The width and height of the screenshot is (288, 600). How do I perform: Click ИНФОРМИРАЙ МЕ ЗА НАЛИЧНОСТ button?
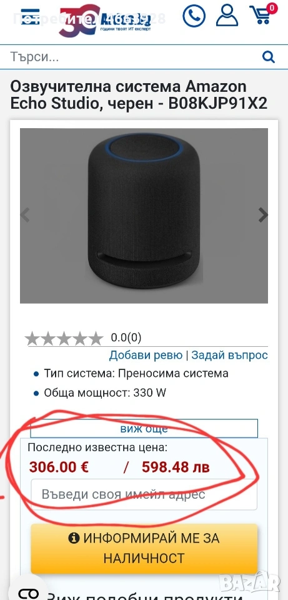[144, 548]
